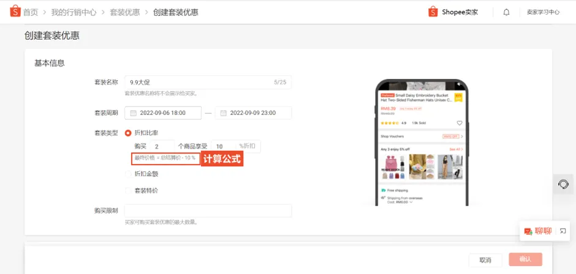Click RM8.39 price in phone preview
The image size is (576, 274).
click(388, 109)
